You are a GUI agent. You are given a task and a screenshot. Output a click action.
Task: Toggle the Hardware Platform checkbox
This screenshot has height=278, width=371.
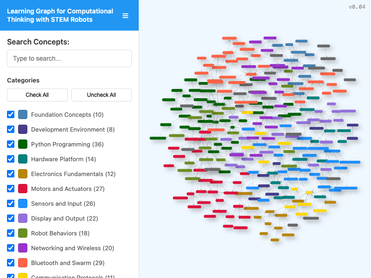tap(11, 159)
